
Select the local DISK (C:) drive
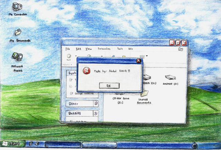147,78
